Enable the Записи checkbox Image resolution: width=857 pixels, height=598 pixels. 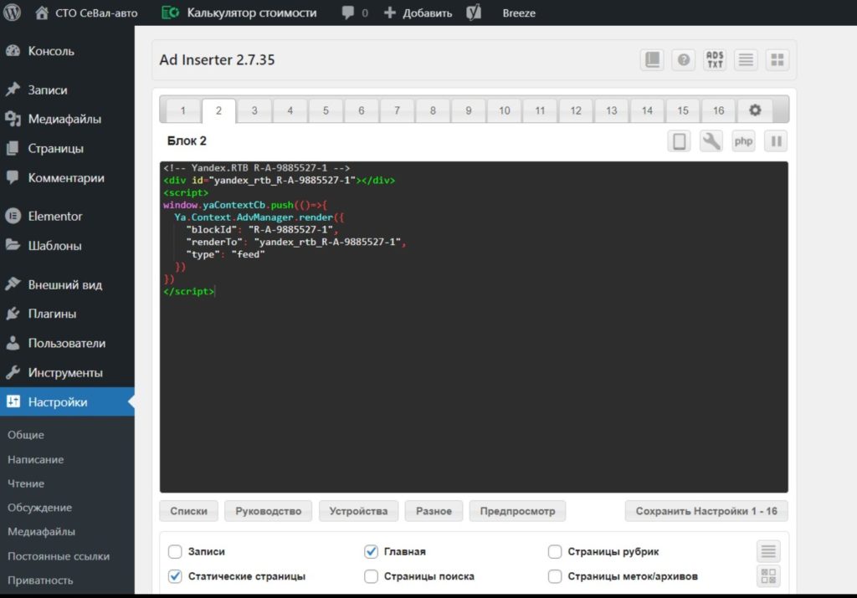[175, 551]
